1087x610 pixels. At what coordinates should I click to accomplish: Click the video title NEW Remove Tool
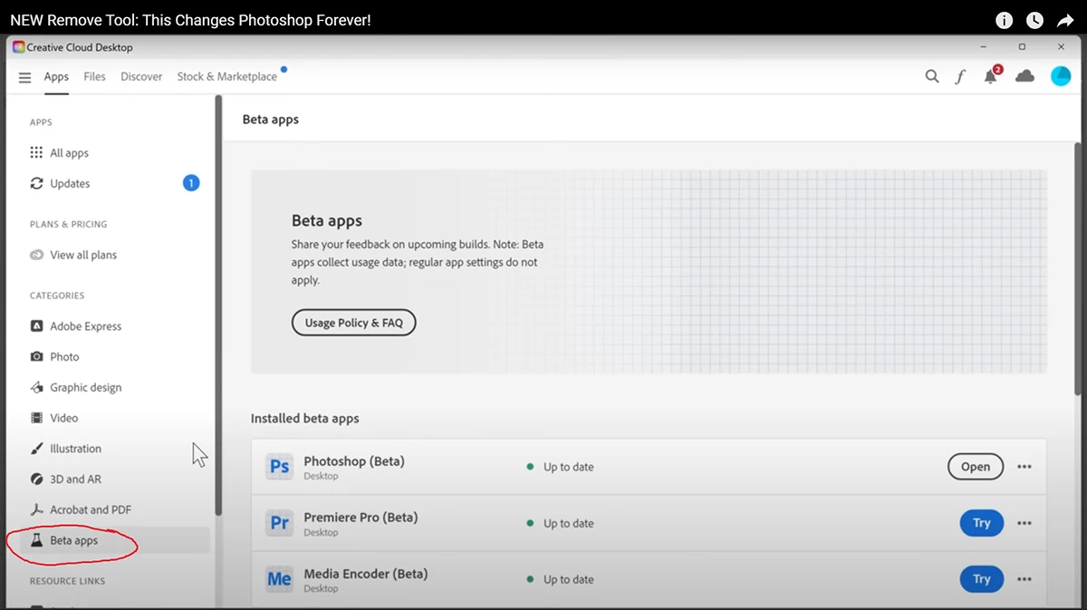tap(190, 20)
